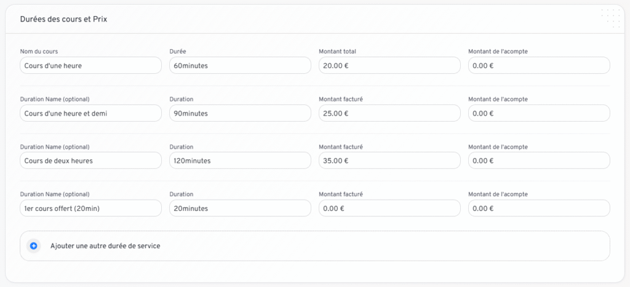Select the 25.00 € amount field

[x=389, y=113]
